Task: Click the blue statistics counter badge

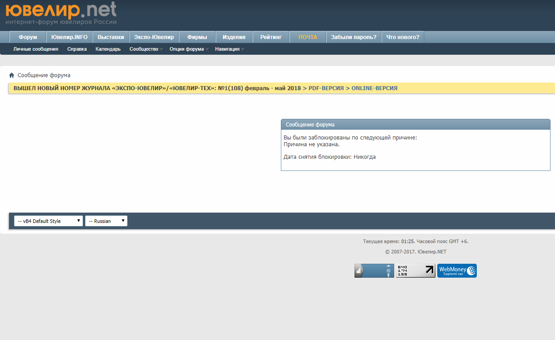Action: point(374,270)
